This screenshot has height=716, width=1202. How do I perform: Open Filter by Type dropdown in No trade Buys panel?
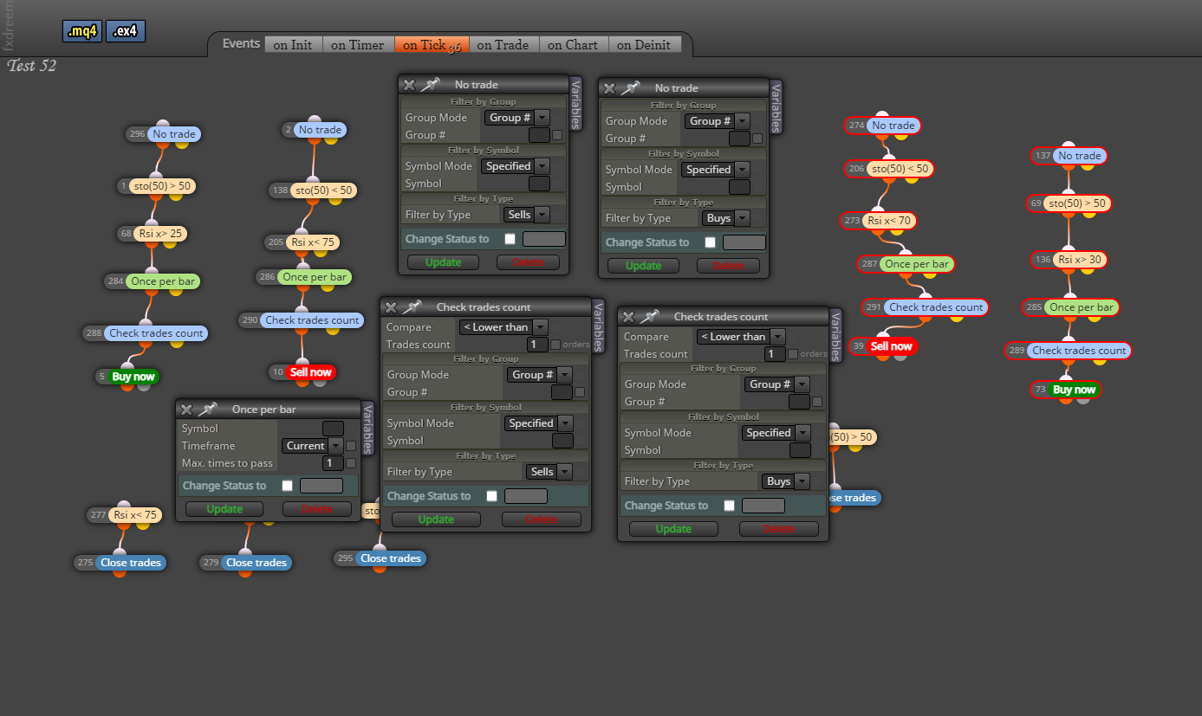point(726,218)
